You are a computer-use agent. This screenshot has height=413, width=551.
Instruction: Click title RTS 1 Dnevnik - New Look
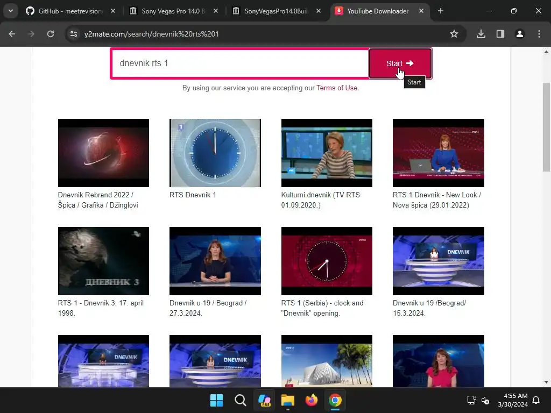[437, 200]
